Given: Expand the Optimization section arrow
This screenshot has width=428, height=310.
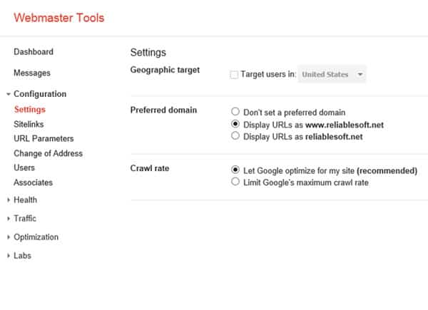Looking at the screenshot, I should coord(8,237).
